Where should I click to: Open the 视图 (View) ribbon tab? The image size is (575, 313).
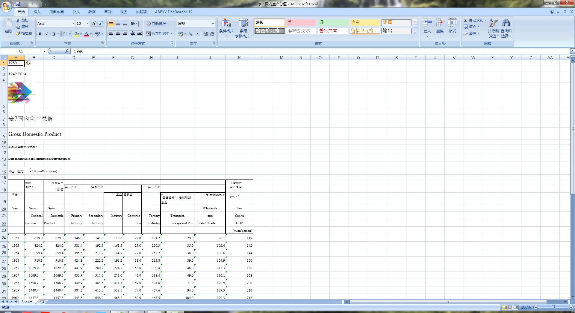click(x=123, y=12)
